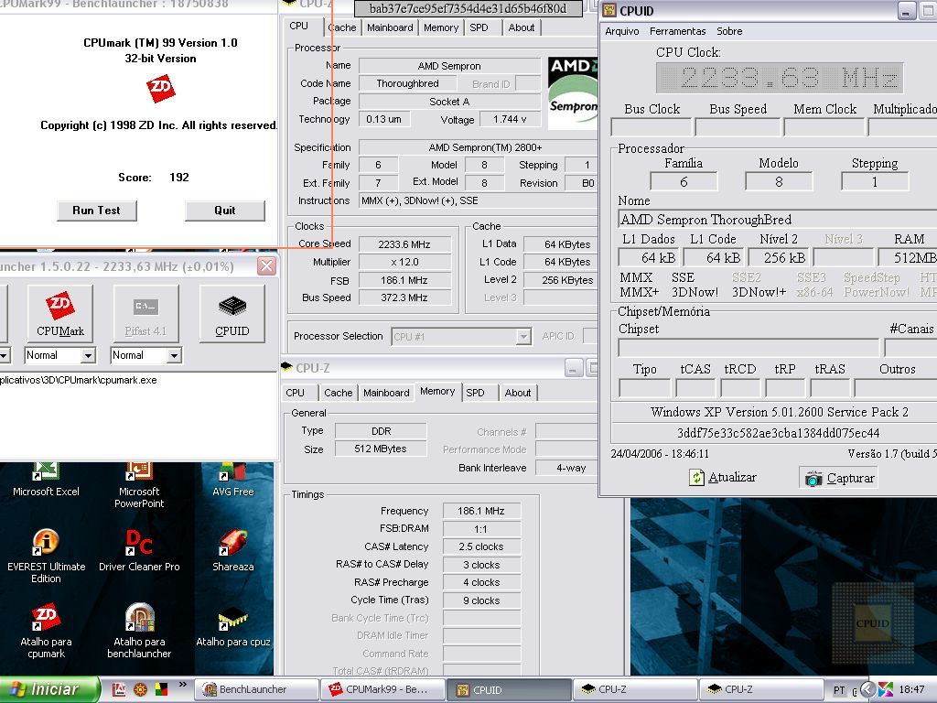Viewport: 937px width, 703px height.
Task: Click the Adobe Reader quick launch icon
Action: coord(119,690)
